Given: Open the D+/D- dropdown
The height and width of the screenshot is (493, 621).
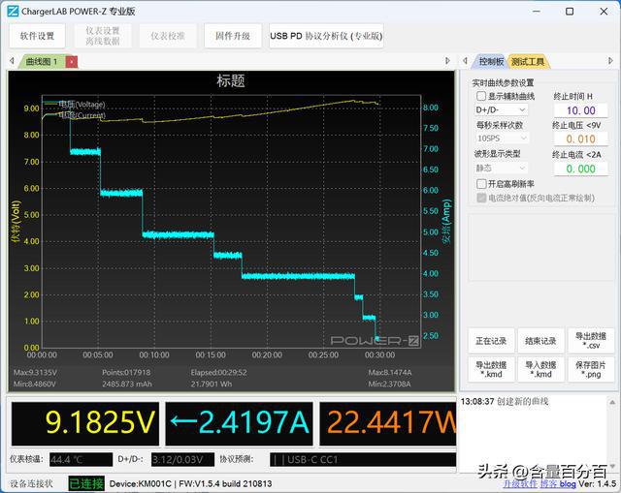Looking at the screenshot, I should (x=501, y=109).
